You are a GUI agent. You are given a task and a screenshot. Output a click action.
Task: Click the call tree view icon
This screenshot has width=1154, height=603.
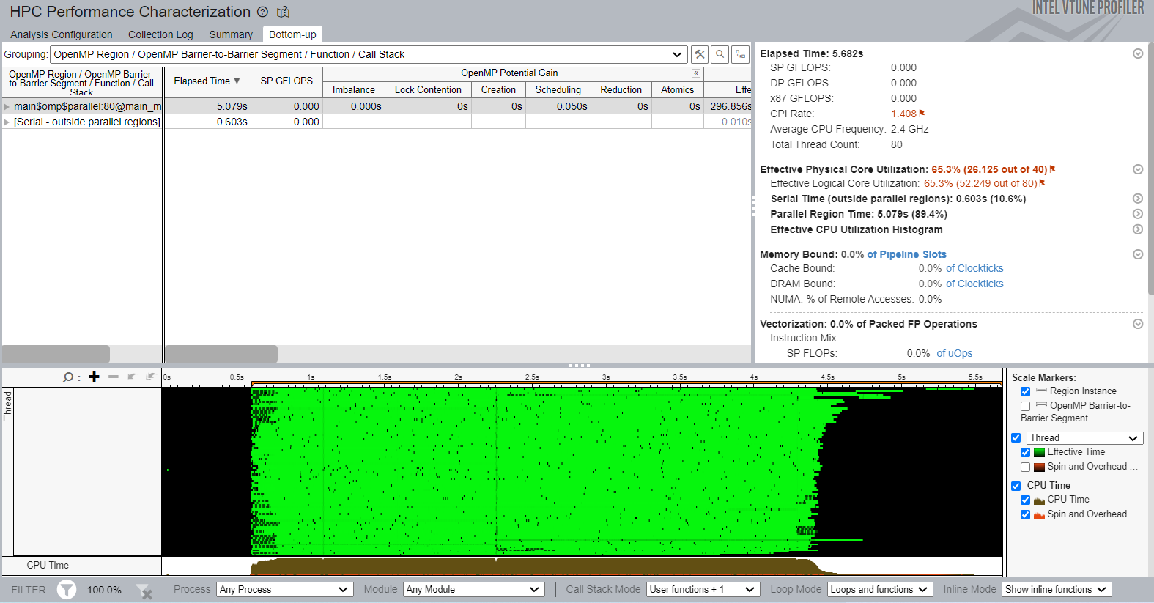pos(741,54)
